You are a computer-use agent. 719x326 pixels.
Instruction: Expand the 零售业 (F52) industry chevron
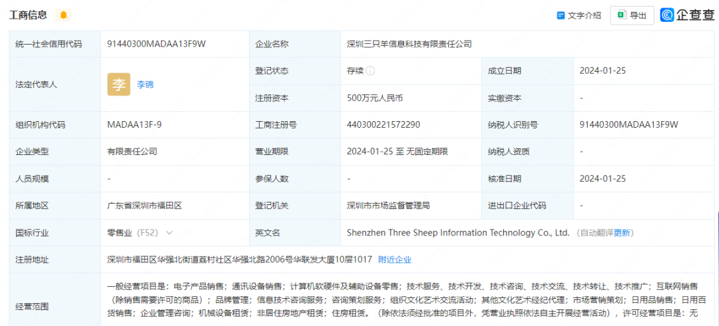pyautogui.click(x=169, y=233)
